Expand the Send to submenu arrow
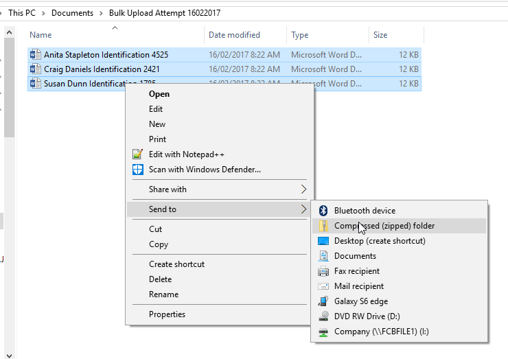Screen dimensions: 508x359 point(303,209)
